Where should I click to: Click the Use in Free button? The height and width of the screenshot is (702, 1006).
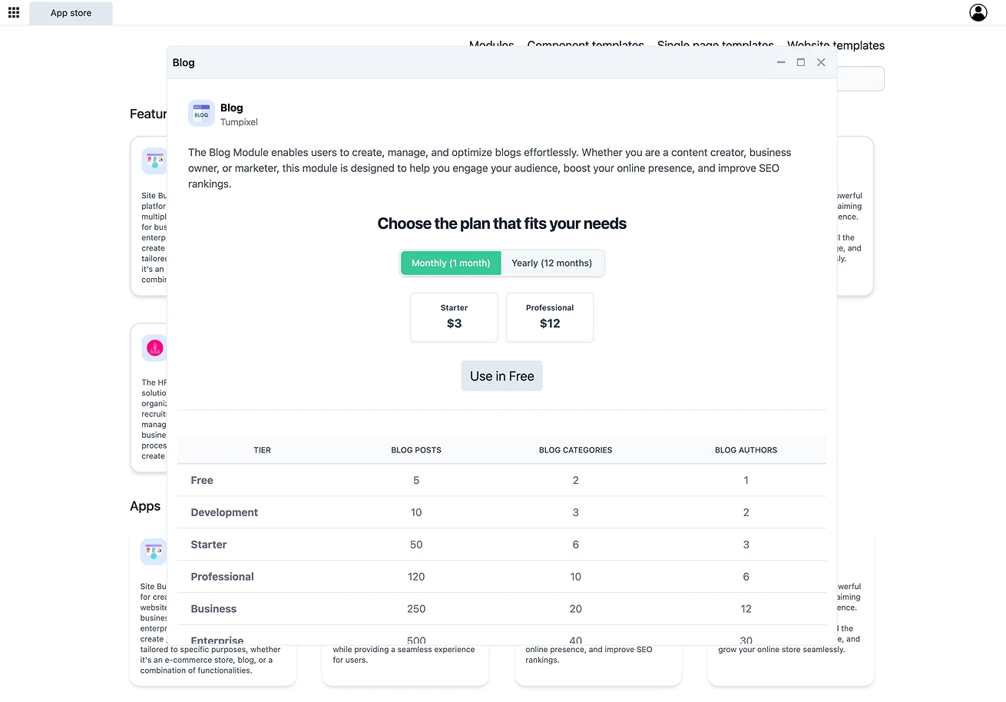(x=501, y=376)
